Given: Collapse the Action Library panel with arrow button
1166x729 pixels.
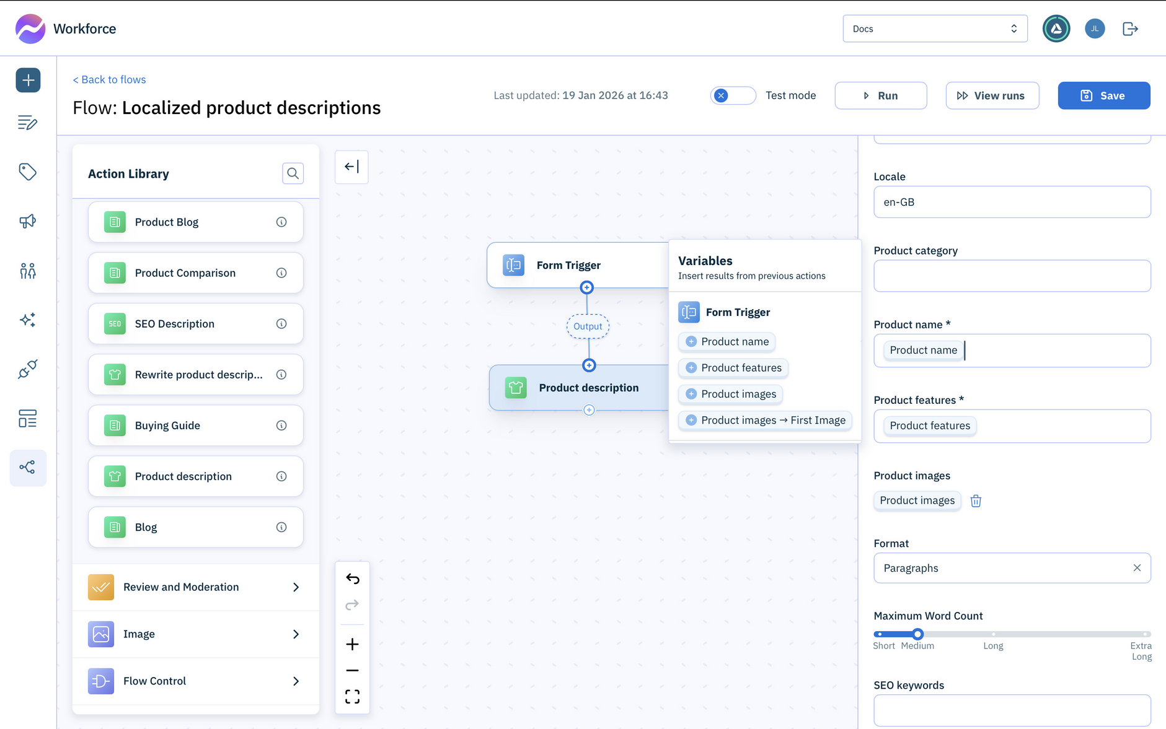Looking at the screenshot, I should click(x=351, y=167).
